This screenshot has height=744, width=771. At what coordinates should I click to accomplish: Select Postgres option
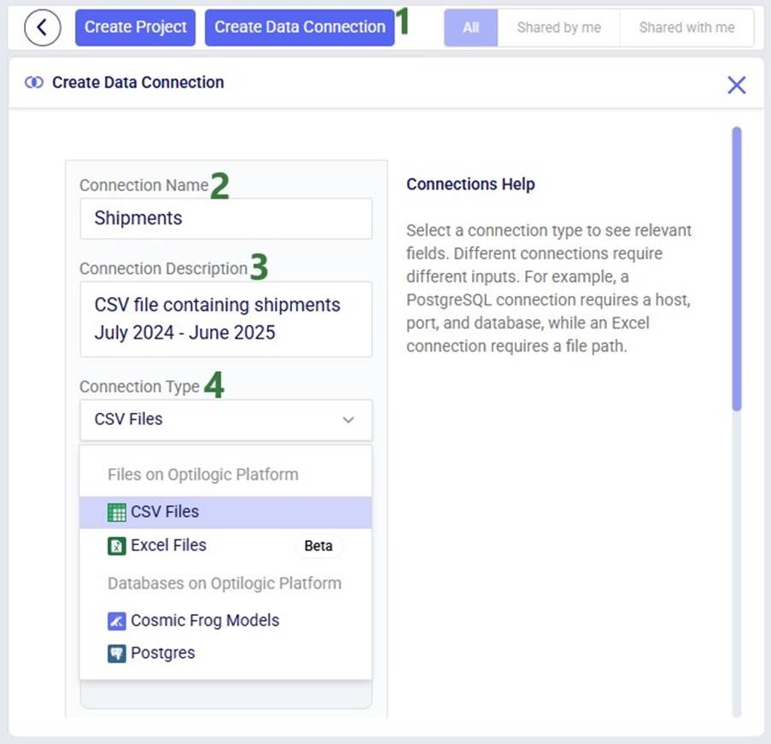coord(225,653)
